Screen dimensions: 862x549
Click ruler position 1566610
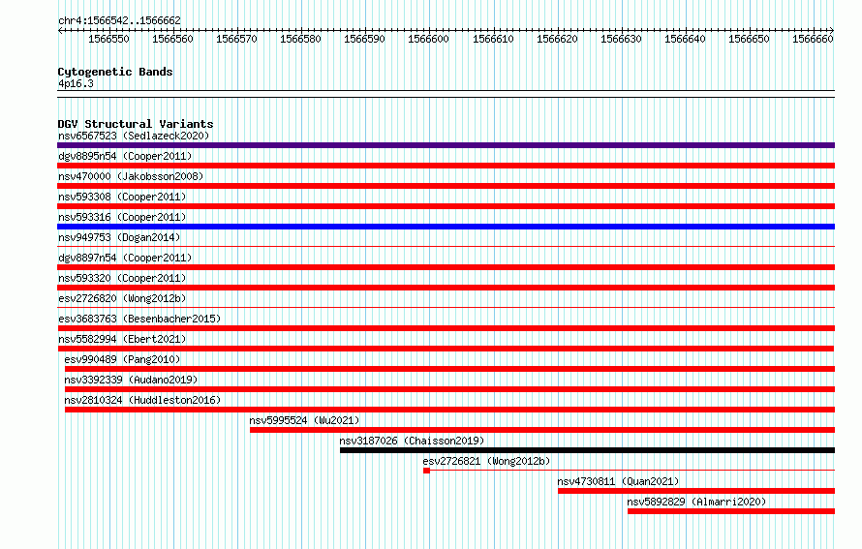click(x=493, y=39)
